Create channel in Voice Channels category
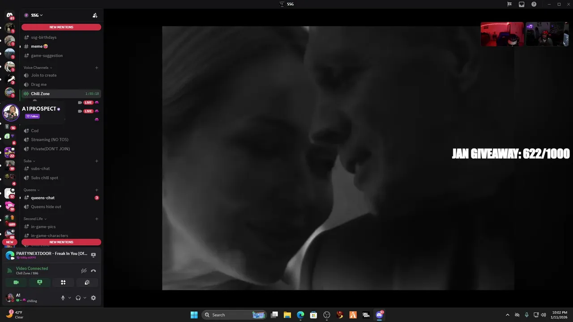 (97, 68)
